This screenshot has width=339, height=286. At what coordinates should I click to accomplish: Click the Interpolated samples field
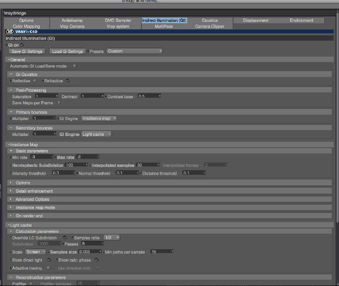148,165
